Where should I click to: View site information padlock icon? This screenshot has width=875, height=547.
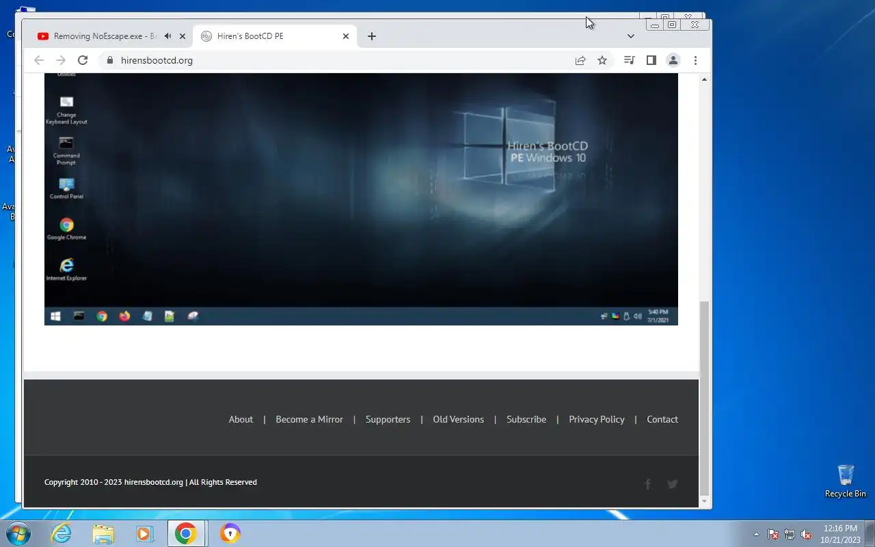109,60
